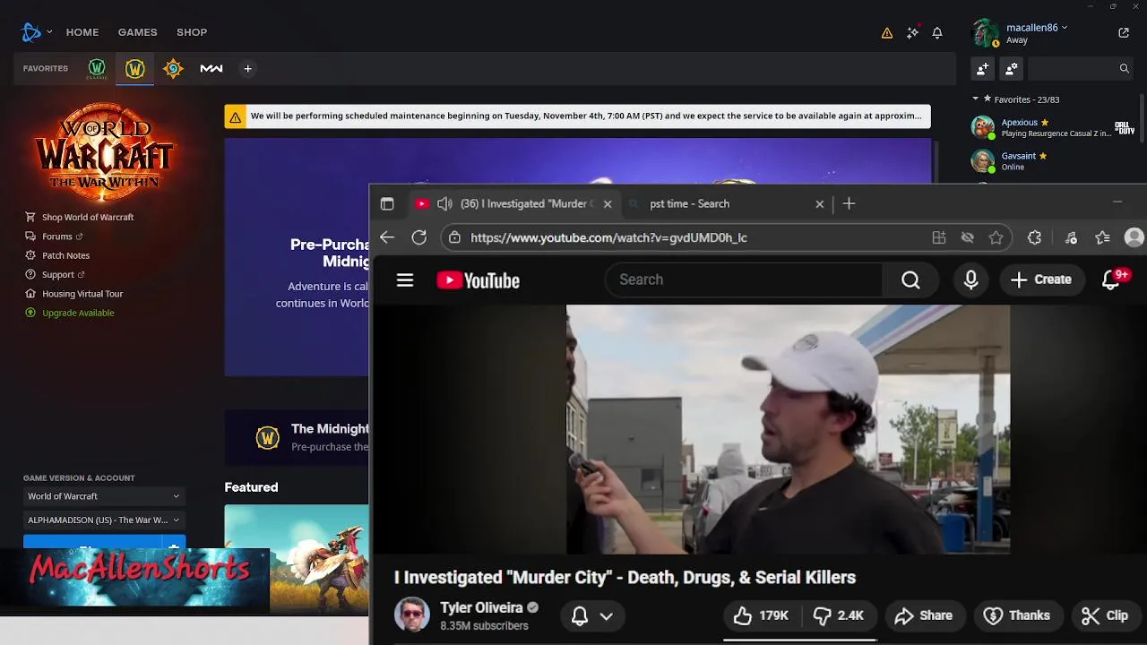Toggle Tyler Oliveira channel notification bell

point(580,616)
